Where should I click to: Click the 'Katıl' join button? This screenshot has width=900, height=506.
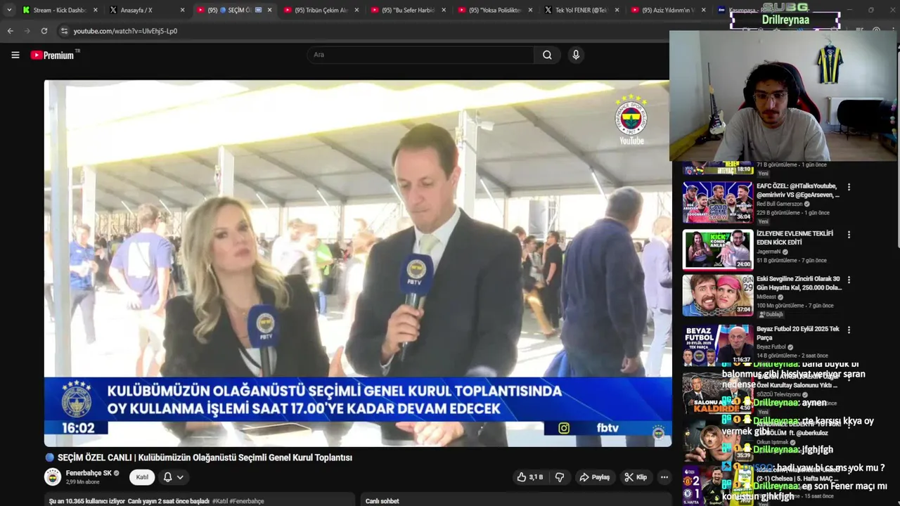click(x=142, y=477)
